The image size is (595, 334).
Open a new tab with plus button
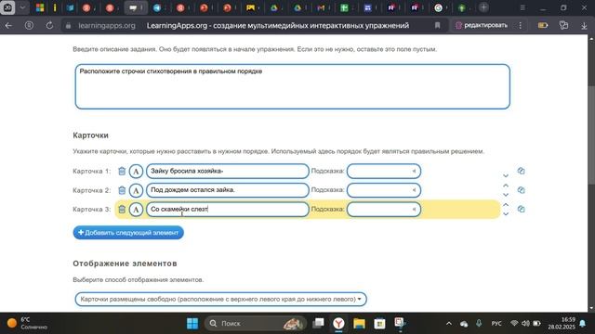pyautogui.click(x=483, y=7)
